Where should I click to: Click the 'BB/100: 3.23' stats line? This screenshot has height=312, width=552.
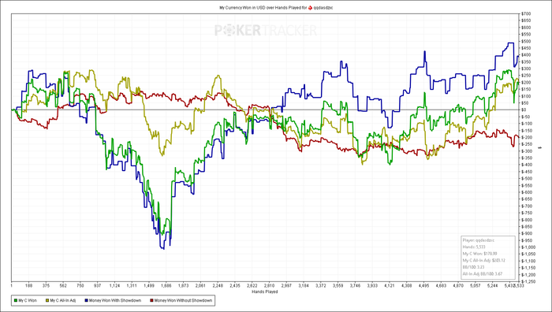click(473, 267)
